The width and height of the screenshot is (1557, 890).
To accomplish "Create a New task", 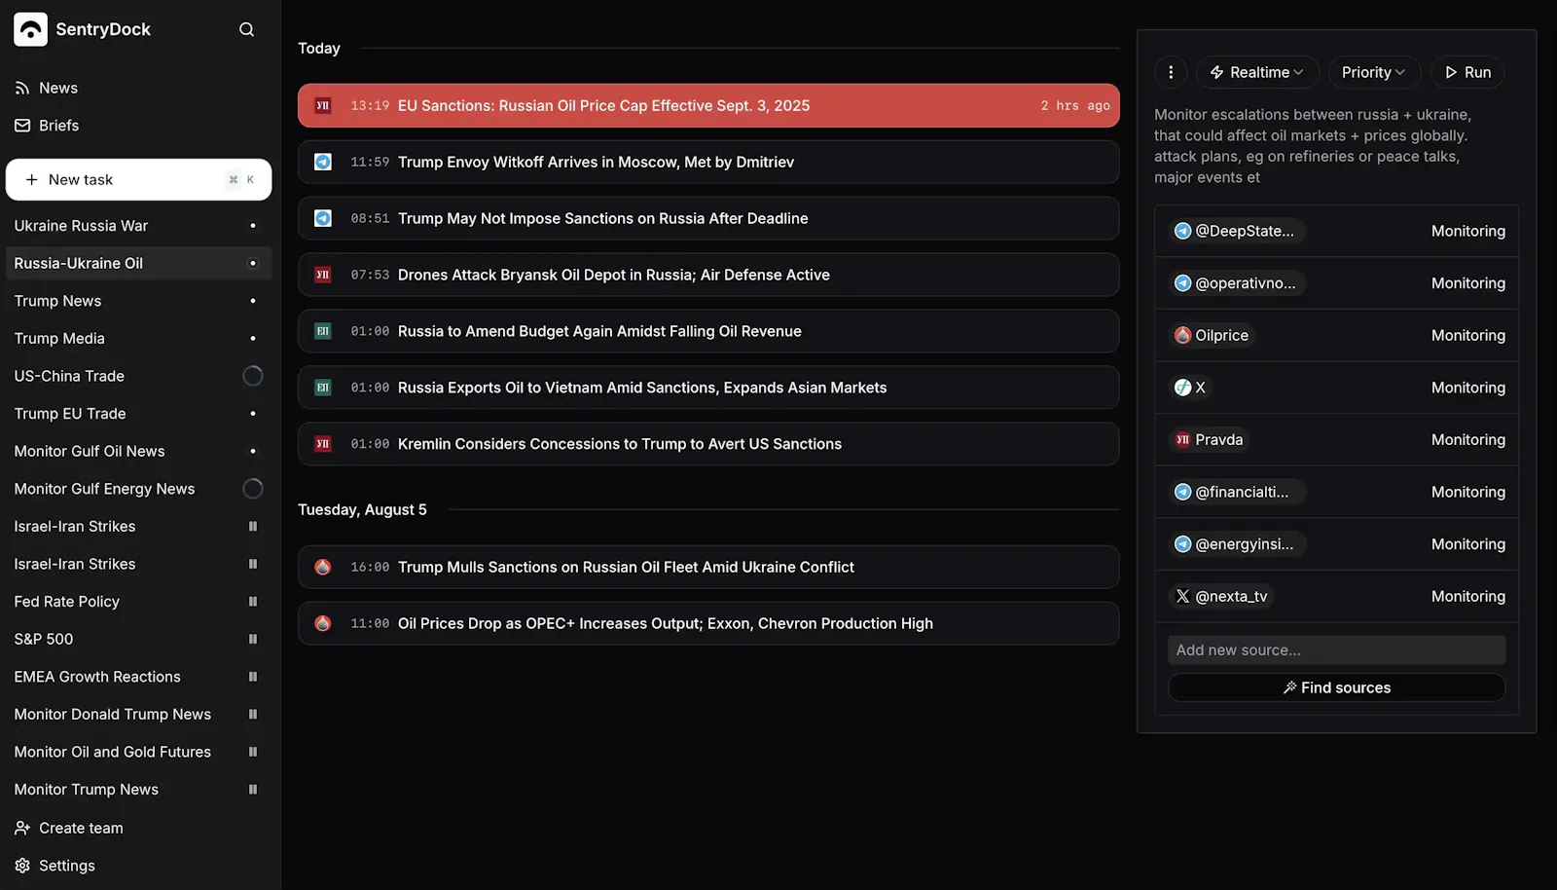I will click(x=138, y=180).
